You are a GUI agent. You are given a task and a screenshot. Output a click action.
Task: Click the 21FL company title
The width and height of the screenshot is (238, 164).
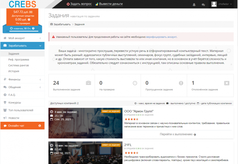pos(128,145)
